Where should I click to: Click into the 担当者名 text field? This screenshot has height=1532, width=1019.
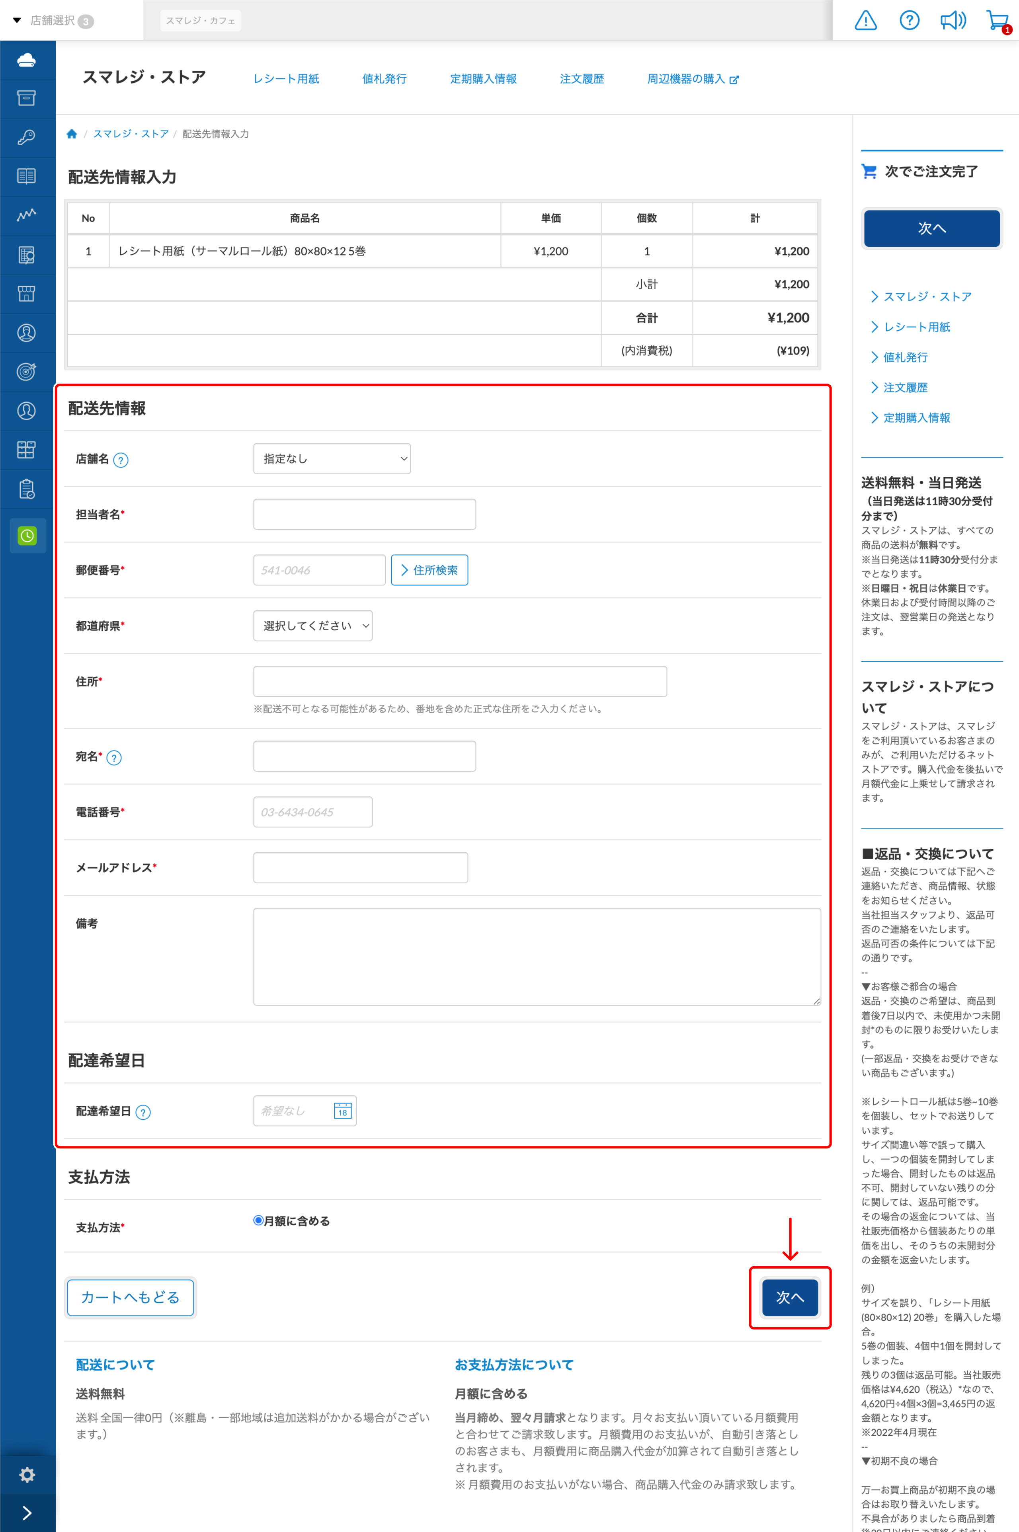364,515
